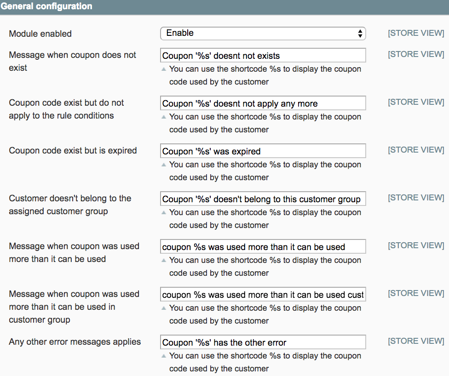Click the "Coupon '%s' has the other error" input

(263, 342)
